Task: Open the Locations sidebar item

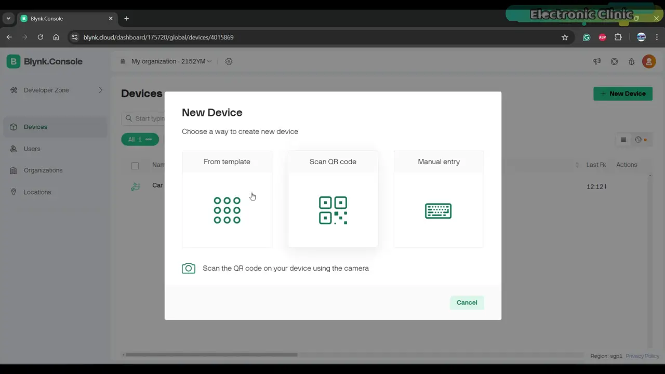Action: (x=56, y=192)
